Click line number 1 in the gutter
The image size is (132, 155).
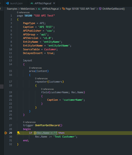[11, 16]
